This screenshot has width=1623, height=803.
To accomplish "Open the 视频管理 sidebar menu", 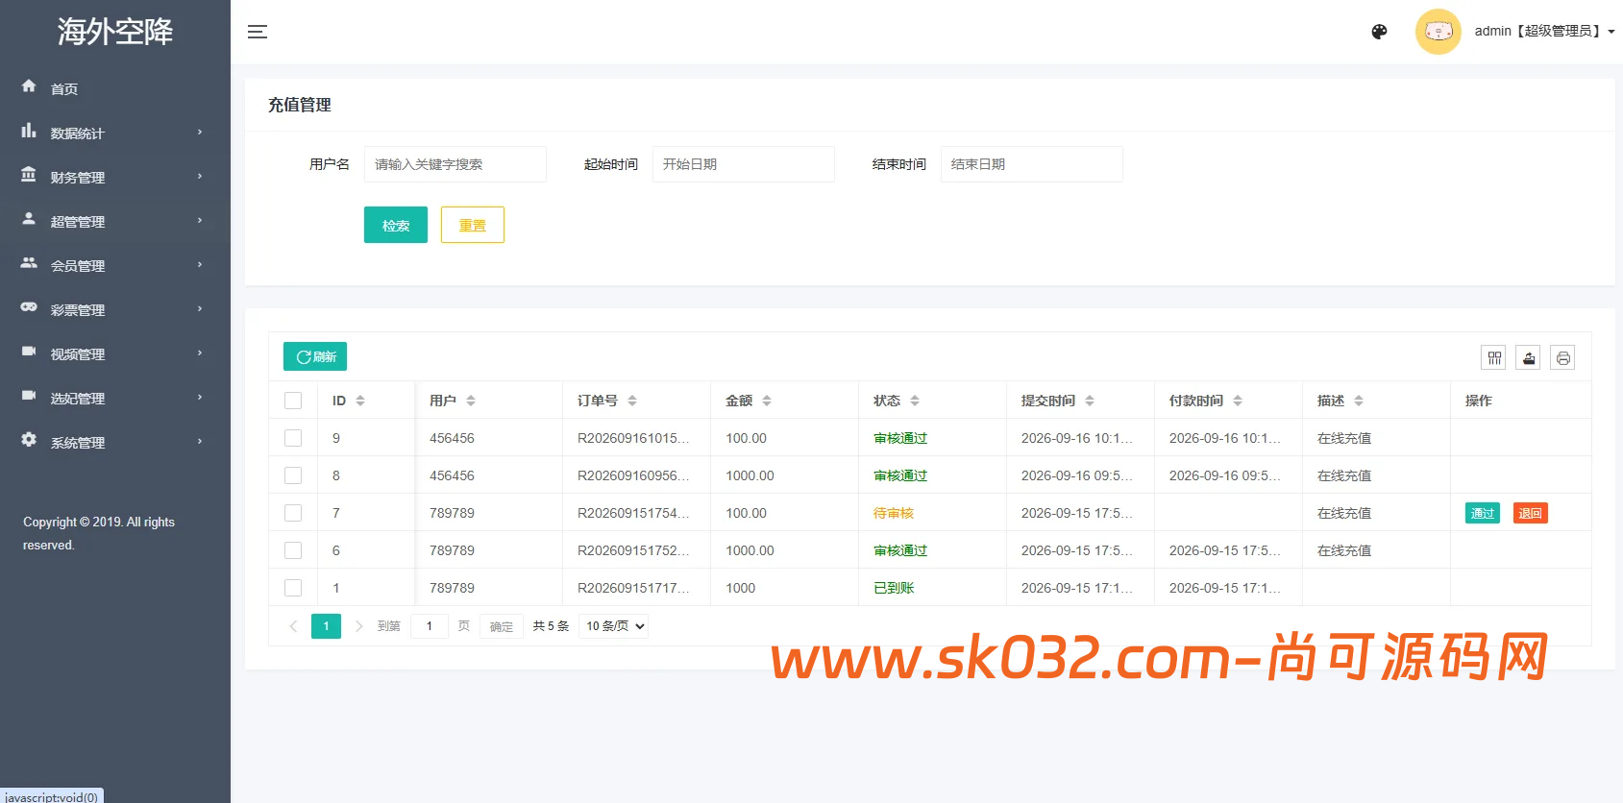I will point(115,353).
